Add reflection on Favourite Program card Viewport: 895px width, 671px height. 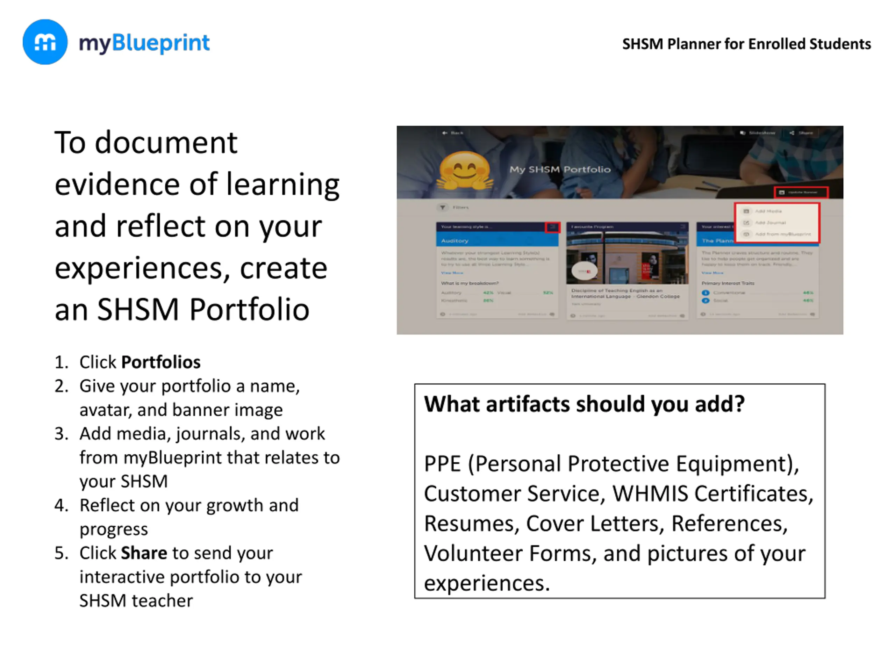click(x=667, y=316)
